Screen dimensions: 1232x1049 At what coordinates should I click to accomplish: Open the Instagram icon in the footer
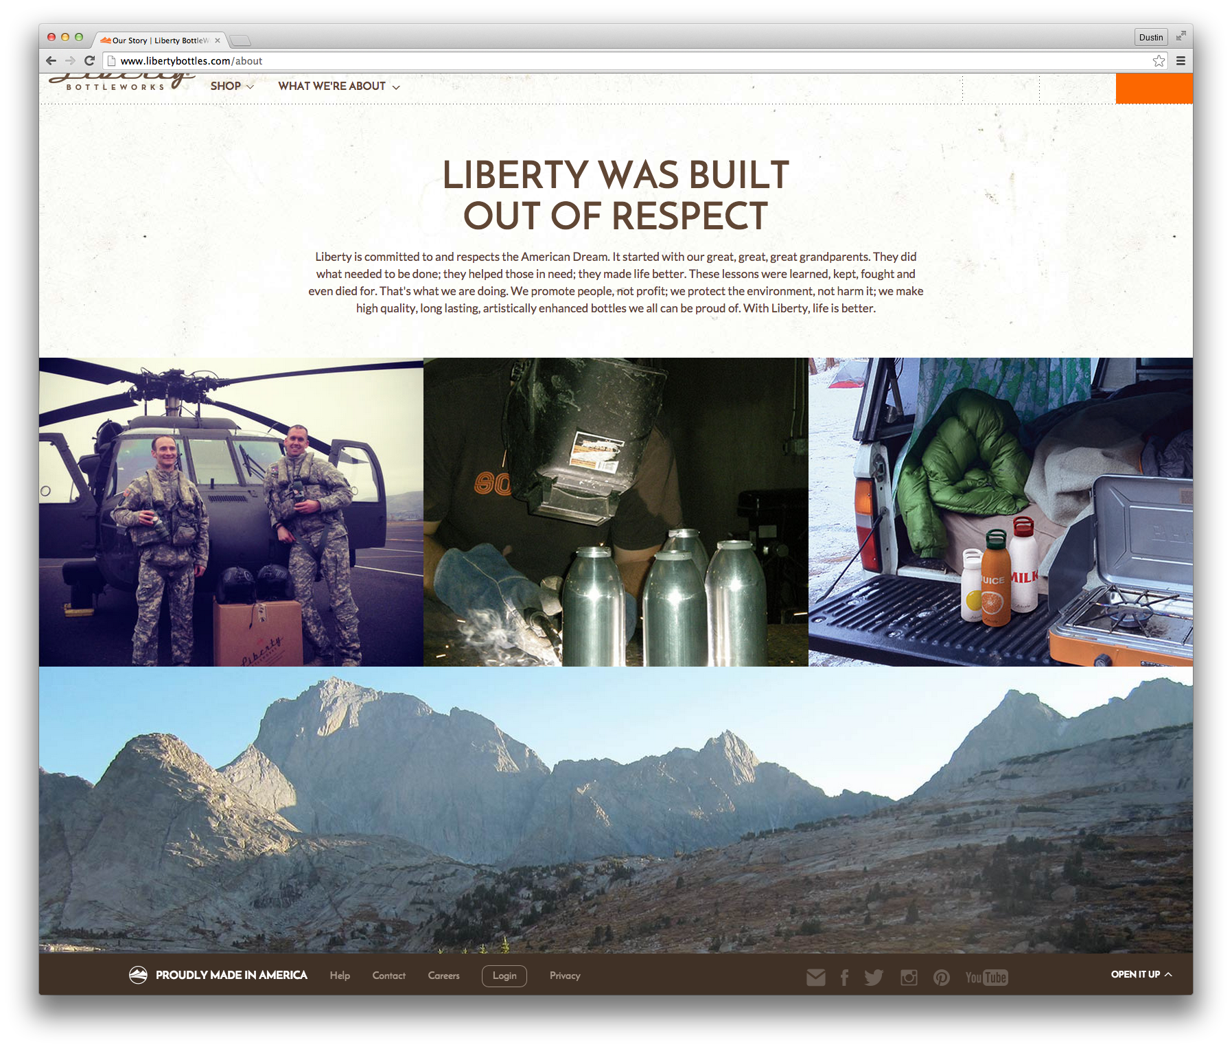(909, 977)
